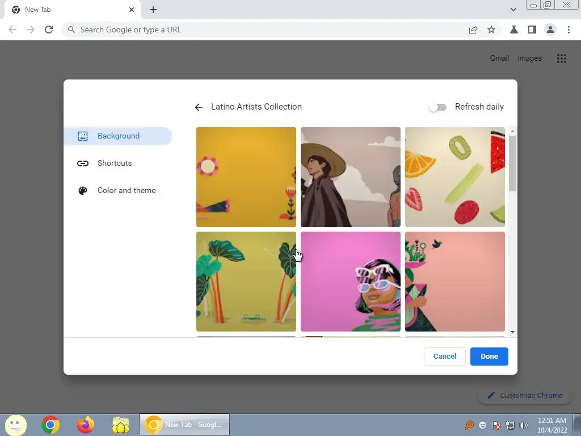This screenshot has width=581, height=436.
Task: Click the dialog scrollbar thumb
Action: point(512,163)
